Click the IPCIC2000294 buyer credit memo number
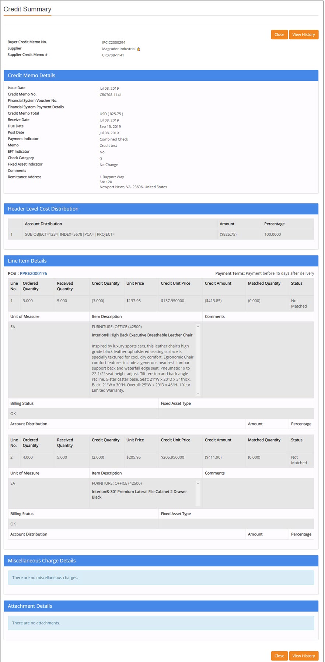The height and width of the screenshot is (662, 325). coord(113,43)
